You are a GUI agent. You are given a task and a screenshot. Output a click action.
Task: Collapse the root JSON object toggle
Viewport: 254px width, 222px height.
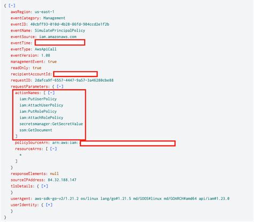click(x=12, y=5)
